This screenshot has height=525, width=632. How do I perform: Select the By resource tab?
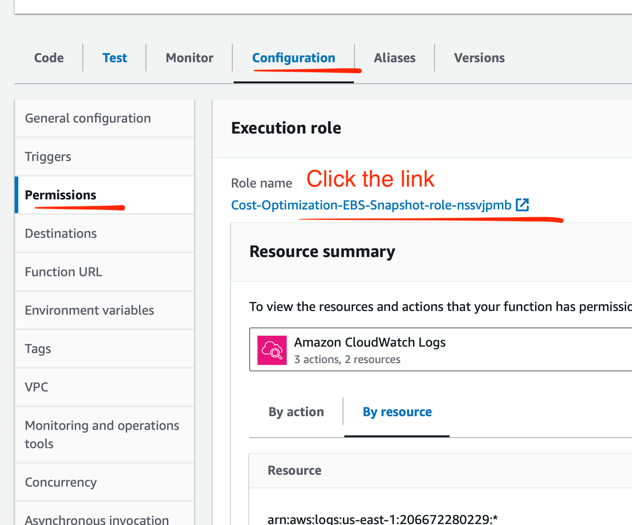point(397,412)
